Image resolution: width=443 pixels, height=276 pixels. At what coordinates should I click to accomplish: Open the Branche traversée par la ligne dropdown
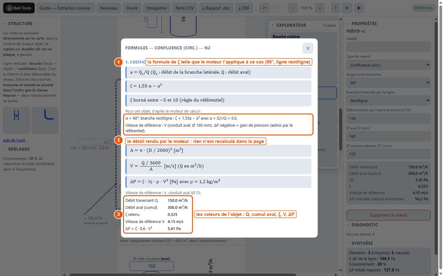[x=389, y=101]
